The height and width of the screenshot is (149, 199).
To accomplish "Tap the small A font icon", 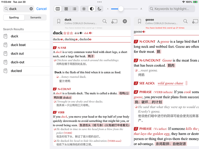I will [108, 9].
